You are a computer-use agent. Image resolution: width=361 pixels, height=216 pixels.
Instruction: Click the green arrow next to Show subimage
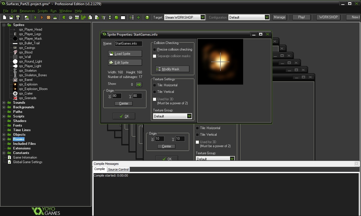click(138, 85)
